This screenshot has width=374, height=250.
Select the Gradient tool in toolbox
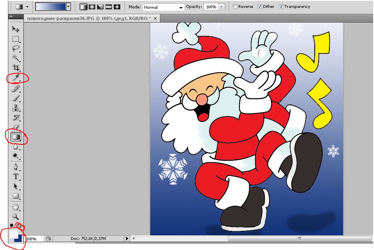[x=16, y=137]
